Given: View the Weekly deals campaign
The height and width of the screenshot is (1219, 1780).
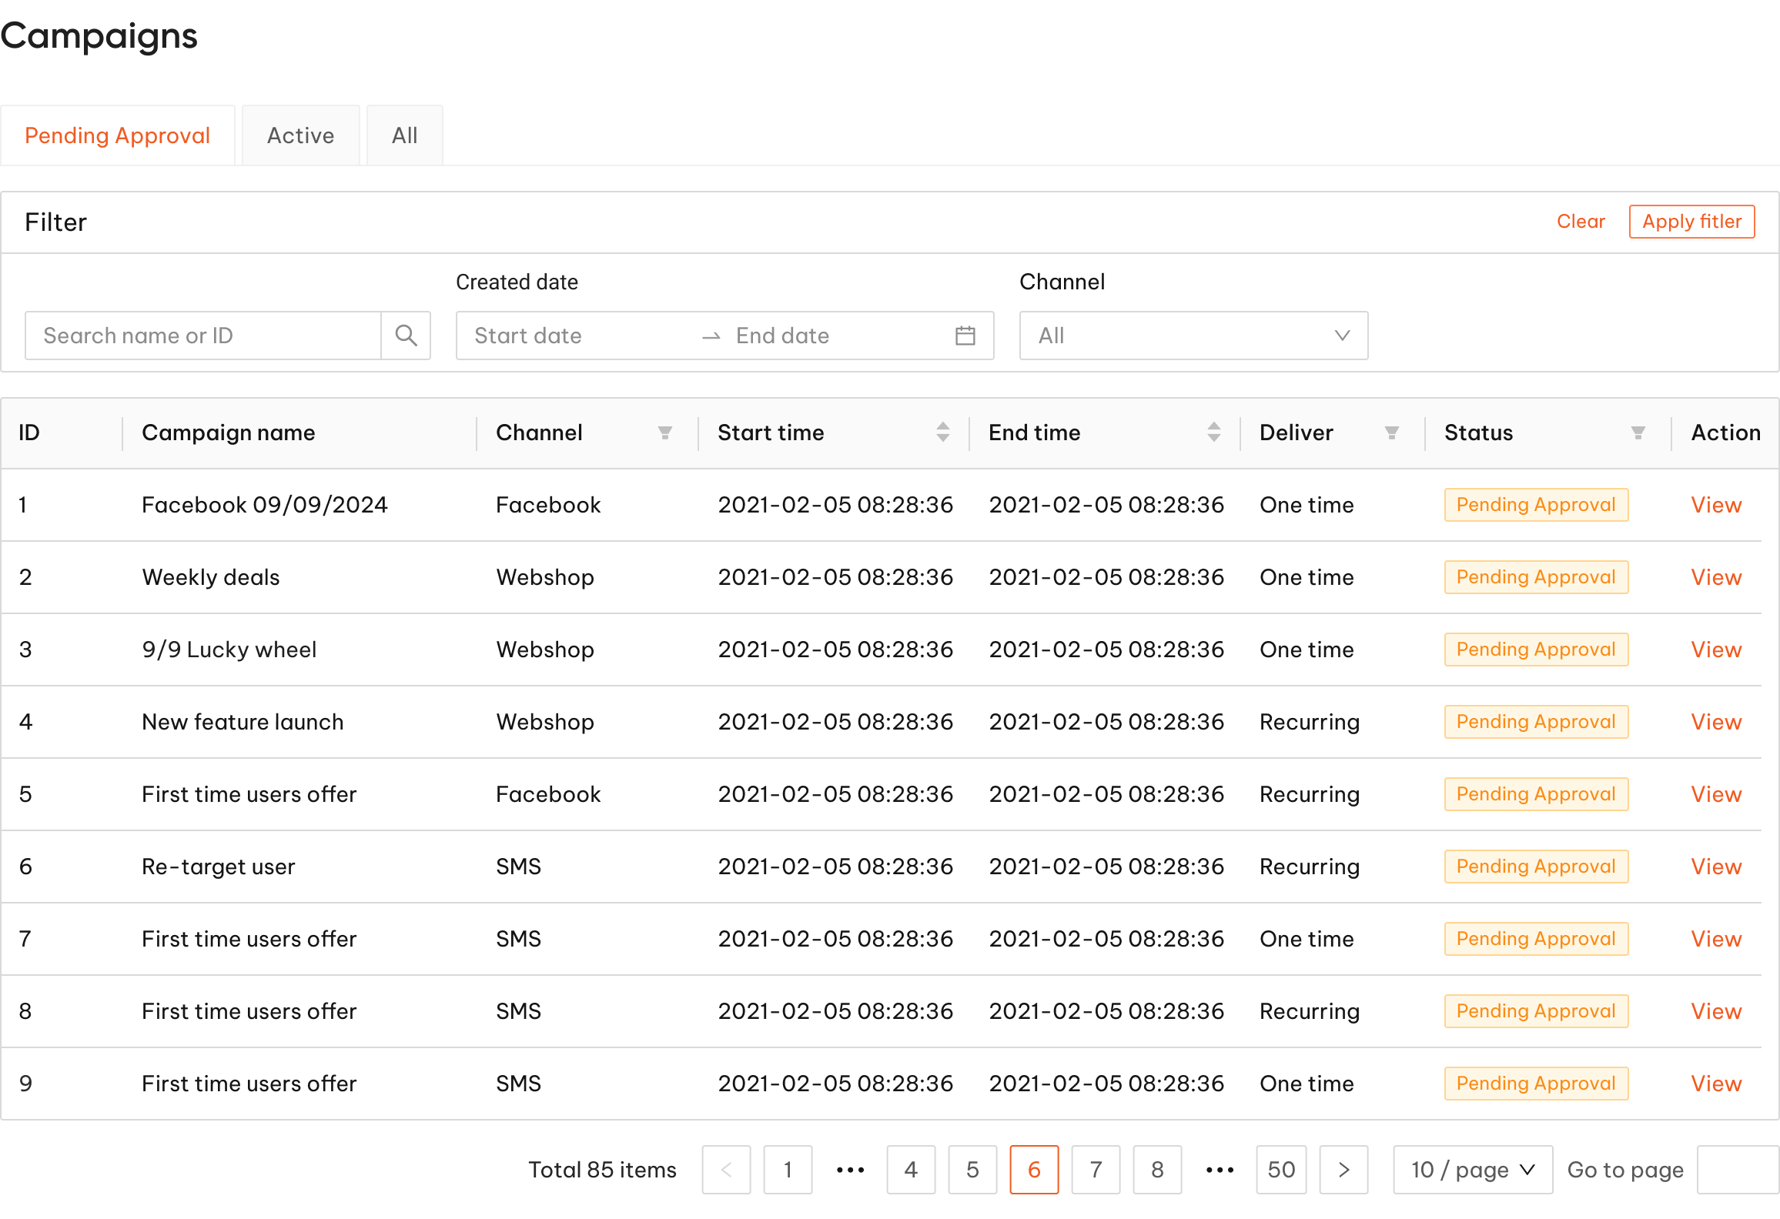Looking at the screenshot, I should (x=1716, y=577).
